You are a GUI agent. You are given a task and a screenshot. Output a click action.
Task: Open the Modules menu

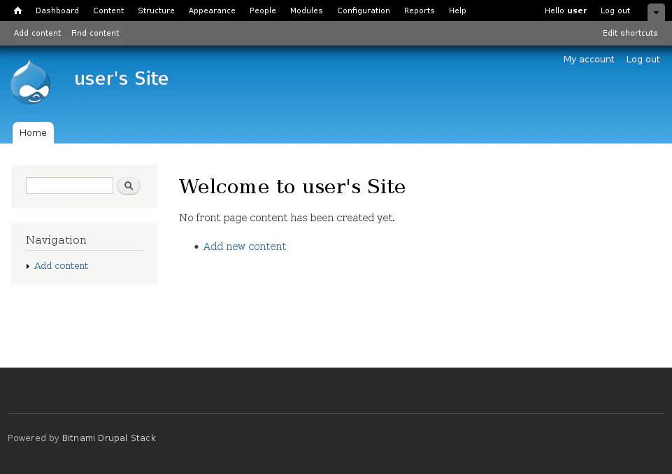click(x=306, y=11)
